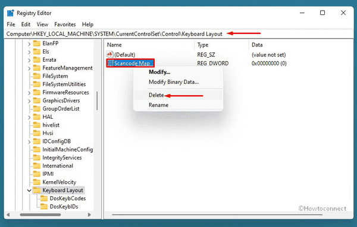Viewport: 357px width, 227px height.
Task: Open the Favorites menu
Action: (x=65, y=24)
